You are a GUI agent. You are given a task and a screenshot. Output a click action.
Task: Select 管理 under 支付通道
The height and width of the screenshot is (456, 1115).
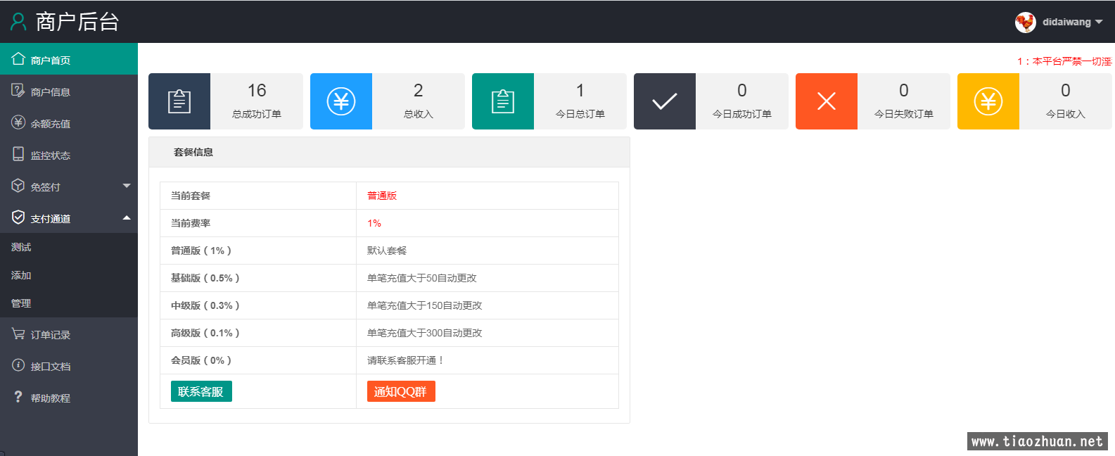(69, 303)
